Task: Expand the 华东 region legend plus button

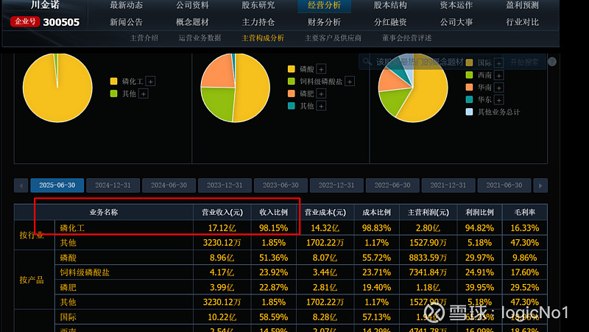Action: tap(498, 100)
